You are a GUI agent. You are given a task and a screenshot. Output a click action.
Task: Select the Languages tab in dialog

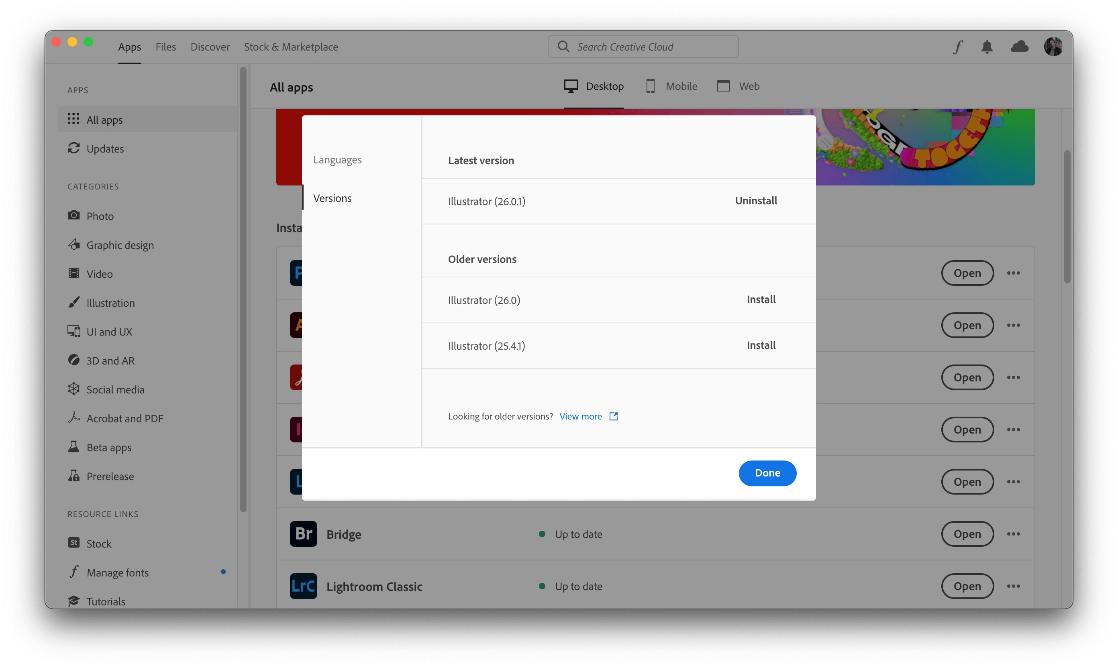pyautogui.click(x=337, y=160)
